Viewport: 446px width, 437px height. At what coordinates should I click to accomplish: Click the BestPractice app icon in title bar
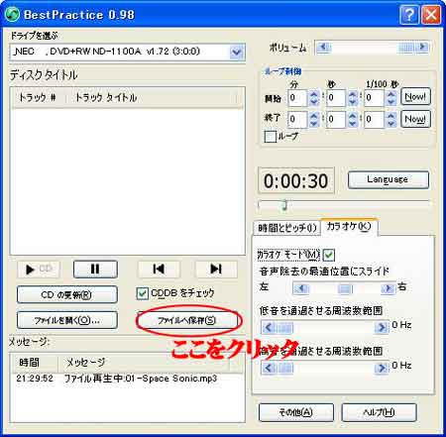[12, 15]
